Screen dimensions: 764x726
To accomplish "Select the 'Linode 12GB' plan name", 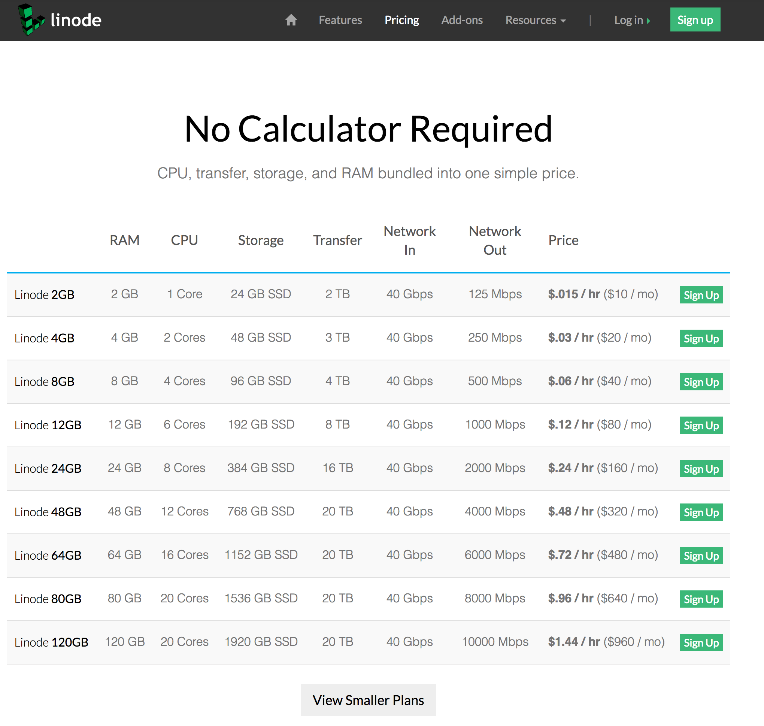I will (x=48, y=425).
